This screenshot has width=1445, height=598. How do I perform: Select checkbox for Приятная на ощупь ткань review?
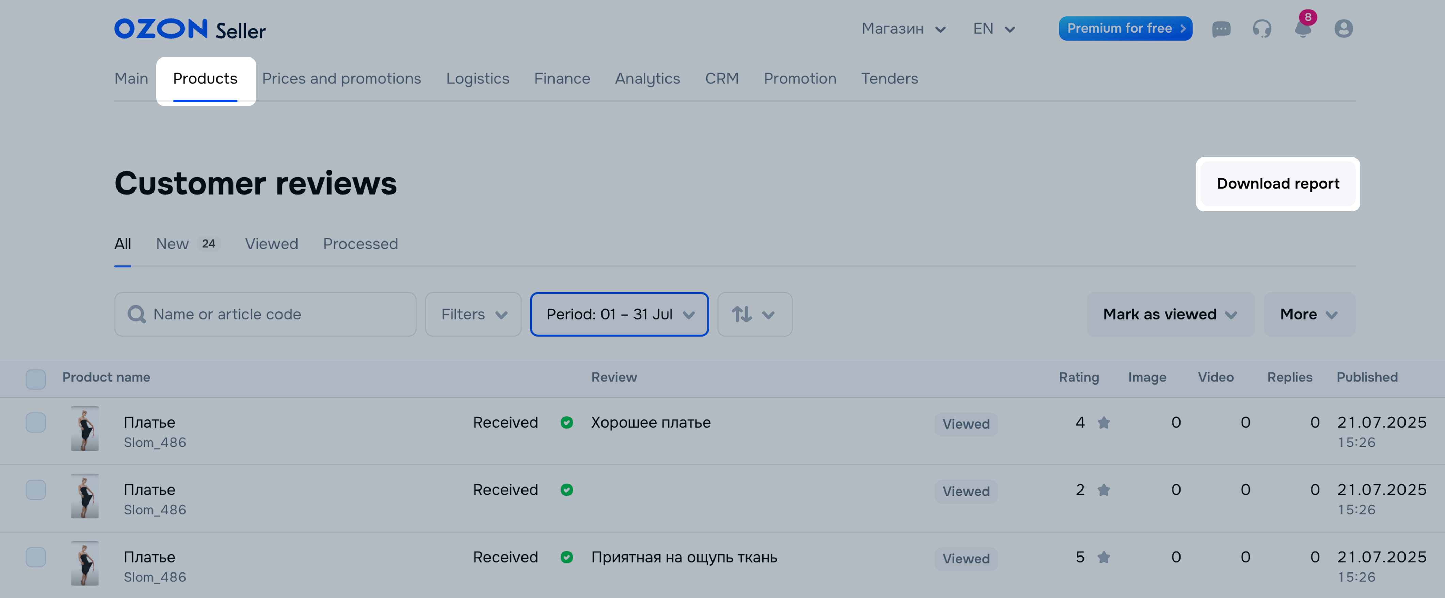pos(35,557)
